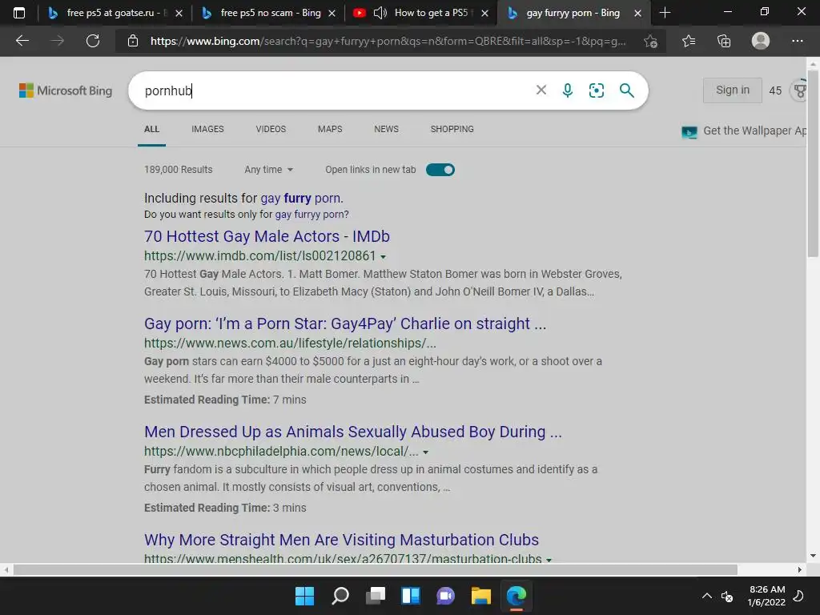The height and width of the screenshot is (615, 820).
Task: Click the vertical page scrollbar thumb
Action: tap(813, 162)
